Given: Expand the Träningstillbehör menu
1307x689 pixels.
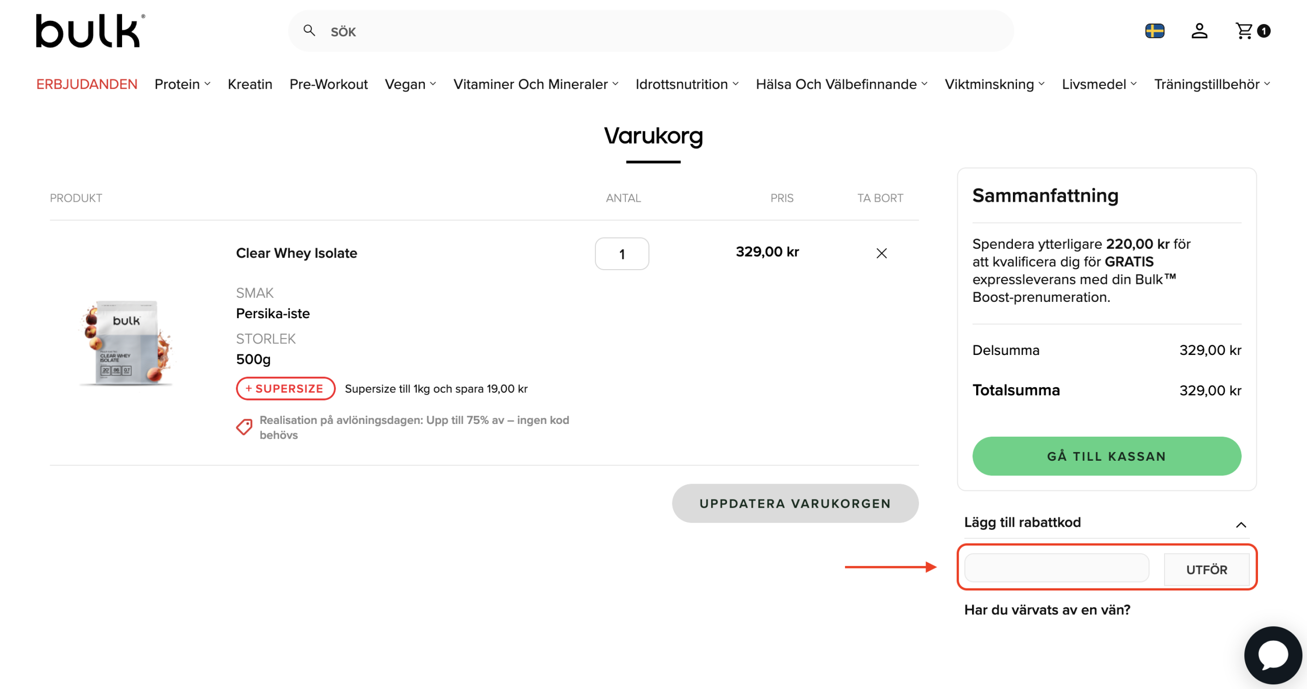Looking at the screenshot, I should tap(1213, 84).
